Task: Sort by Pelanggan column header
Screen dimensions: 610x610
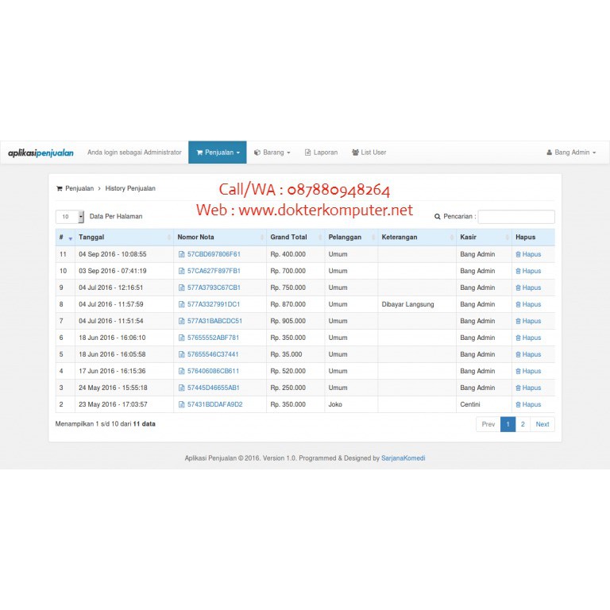Action: coord(351,237)
